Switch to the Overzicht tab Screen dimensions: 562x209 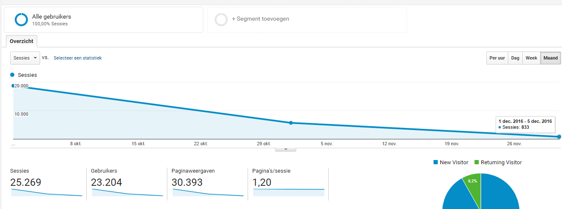tap(22, 41)
